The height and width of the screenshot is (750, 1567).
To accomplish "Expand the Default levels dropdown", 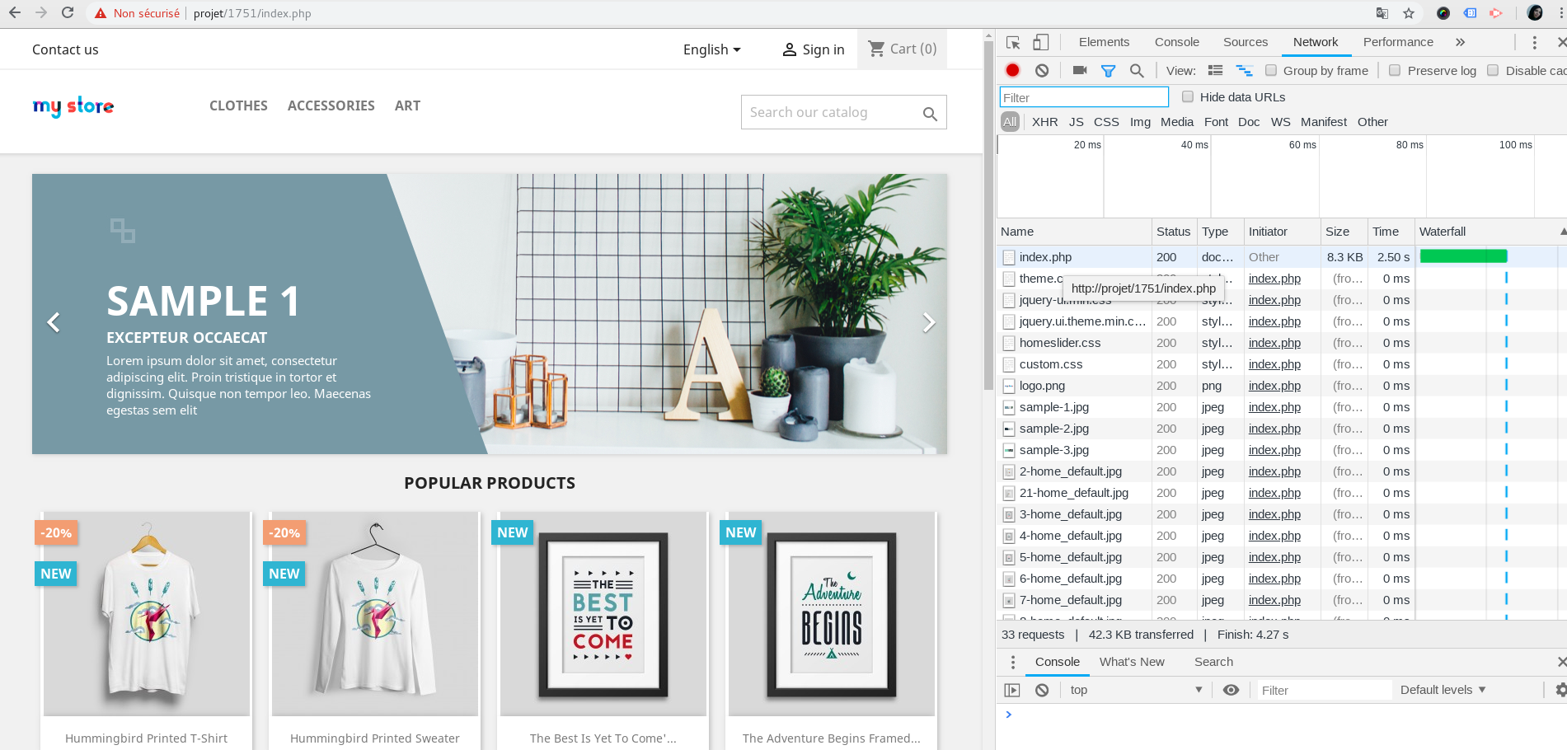I will point(1443,690).
